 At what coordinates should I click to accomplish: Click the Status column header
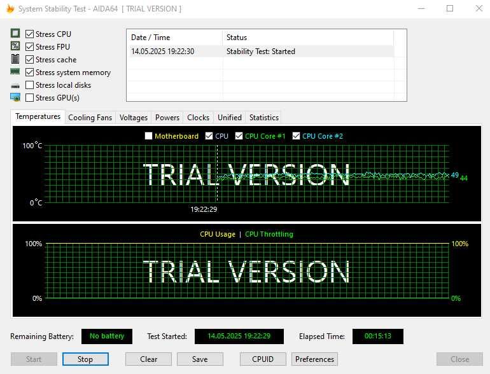click(x=308, y=38)
